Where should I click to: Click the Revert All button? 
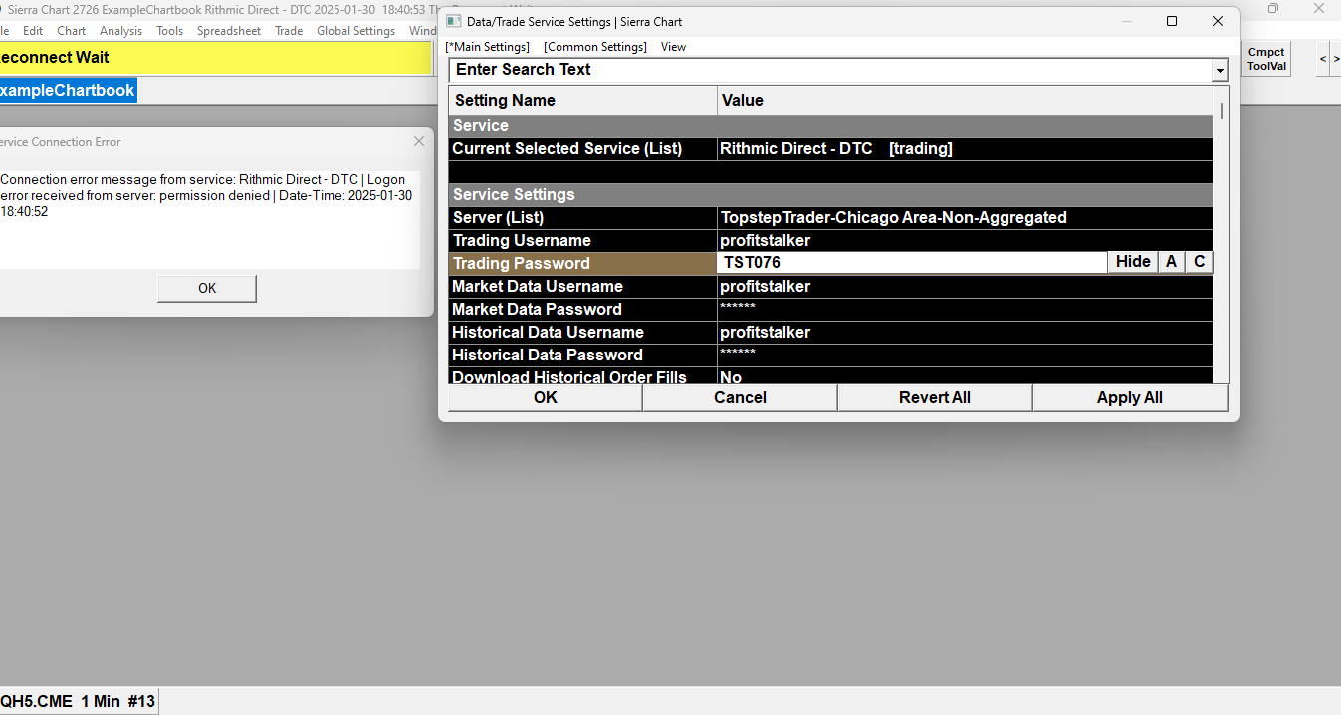coord(934,397)
